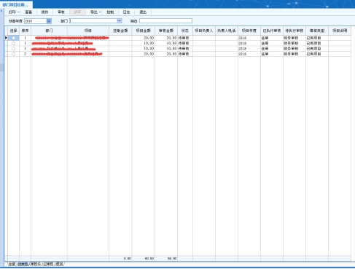Click the 60.00 total under 审核金额
This screenshot has height=269, width=355.
(172, 259)
